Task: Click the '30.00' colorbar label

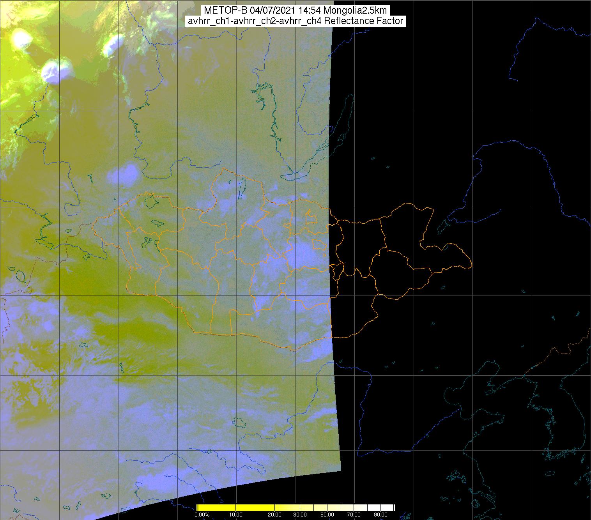Action: (x=300, y=515)
